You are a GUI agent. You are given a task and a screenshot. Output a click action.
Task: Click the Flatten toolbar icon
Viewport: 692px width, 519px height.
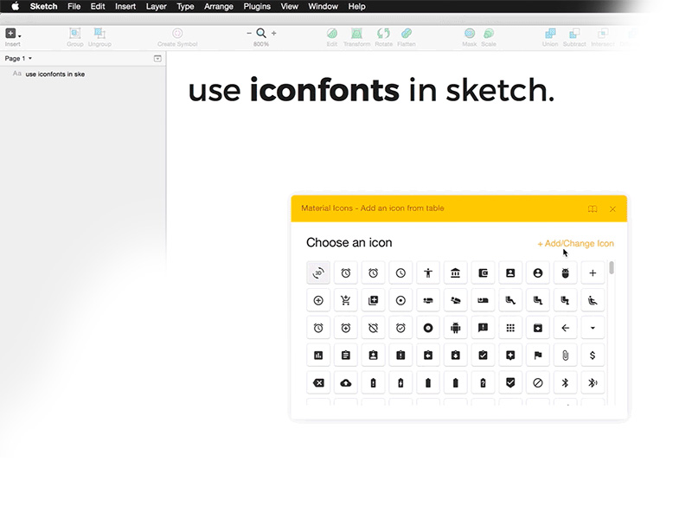(407, 37)
